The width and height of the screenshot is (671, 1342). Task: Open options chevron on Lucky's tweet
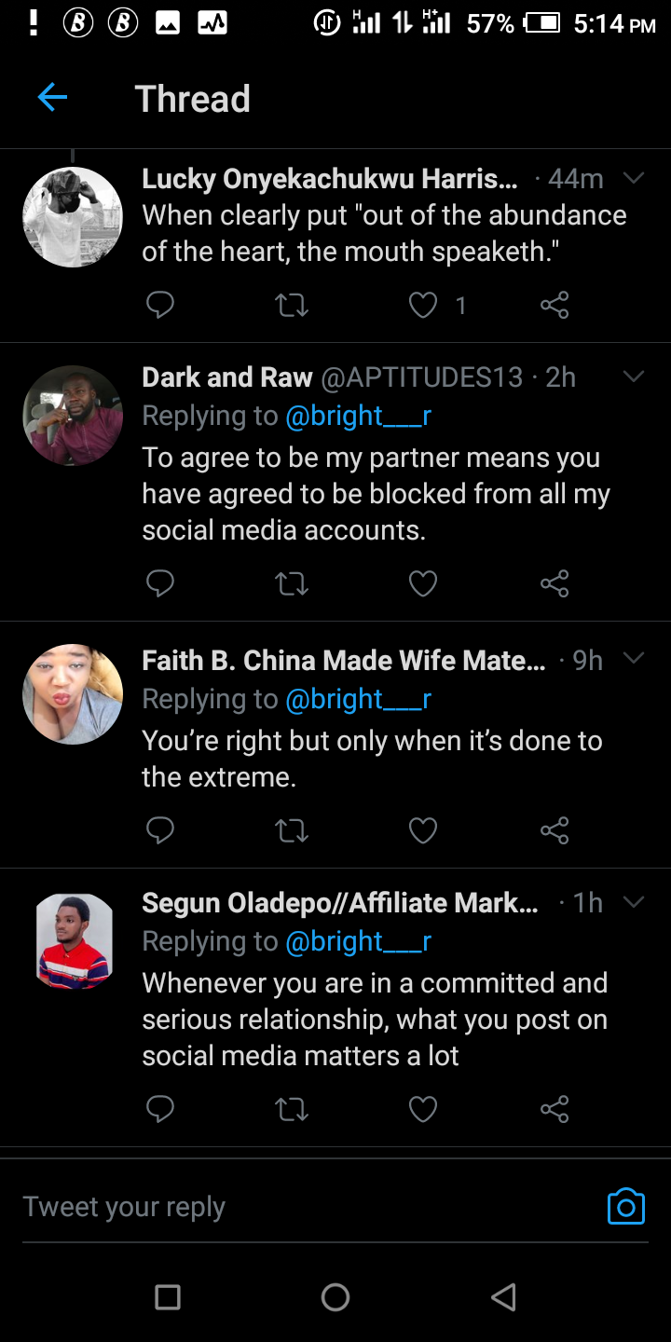pyautogui.click(x=634, y=178)
